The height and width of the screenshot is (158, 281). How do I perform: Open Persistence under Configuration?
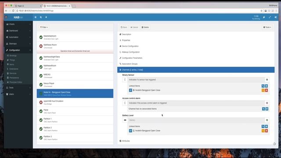click(x=14, y=78)
